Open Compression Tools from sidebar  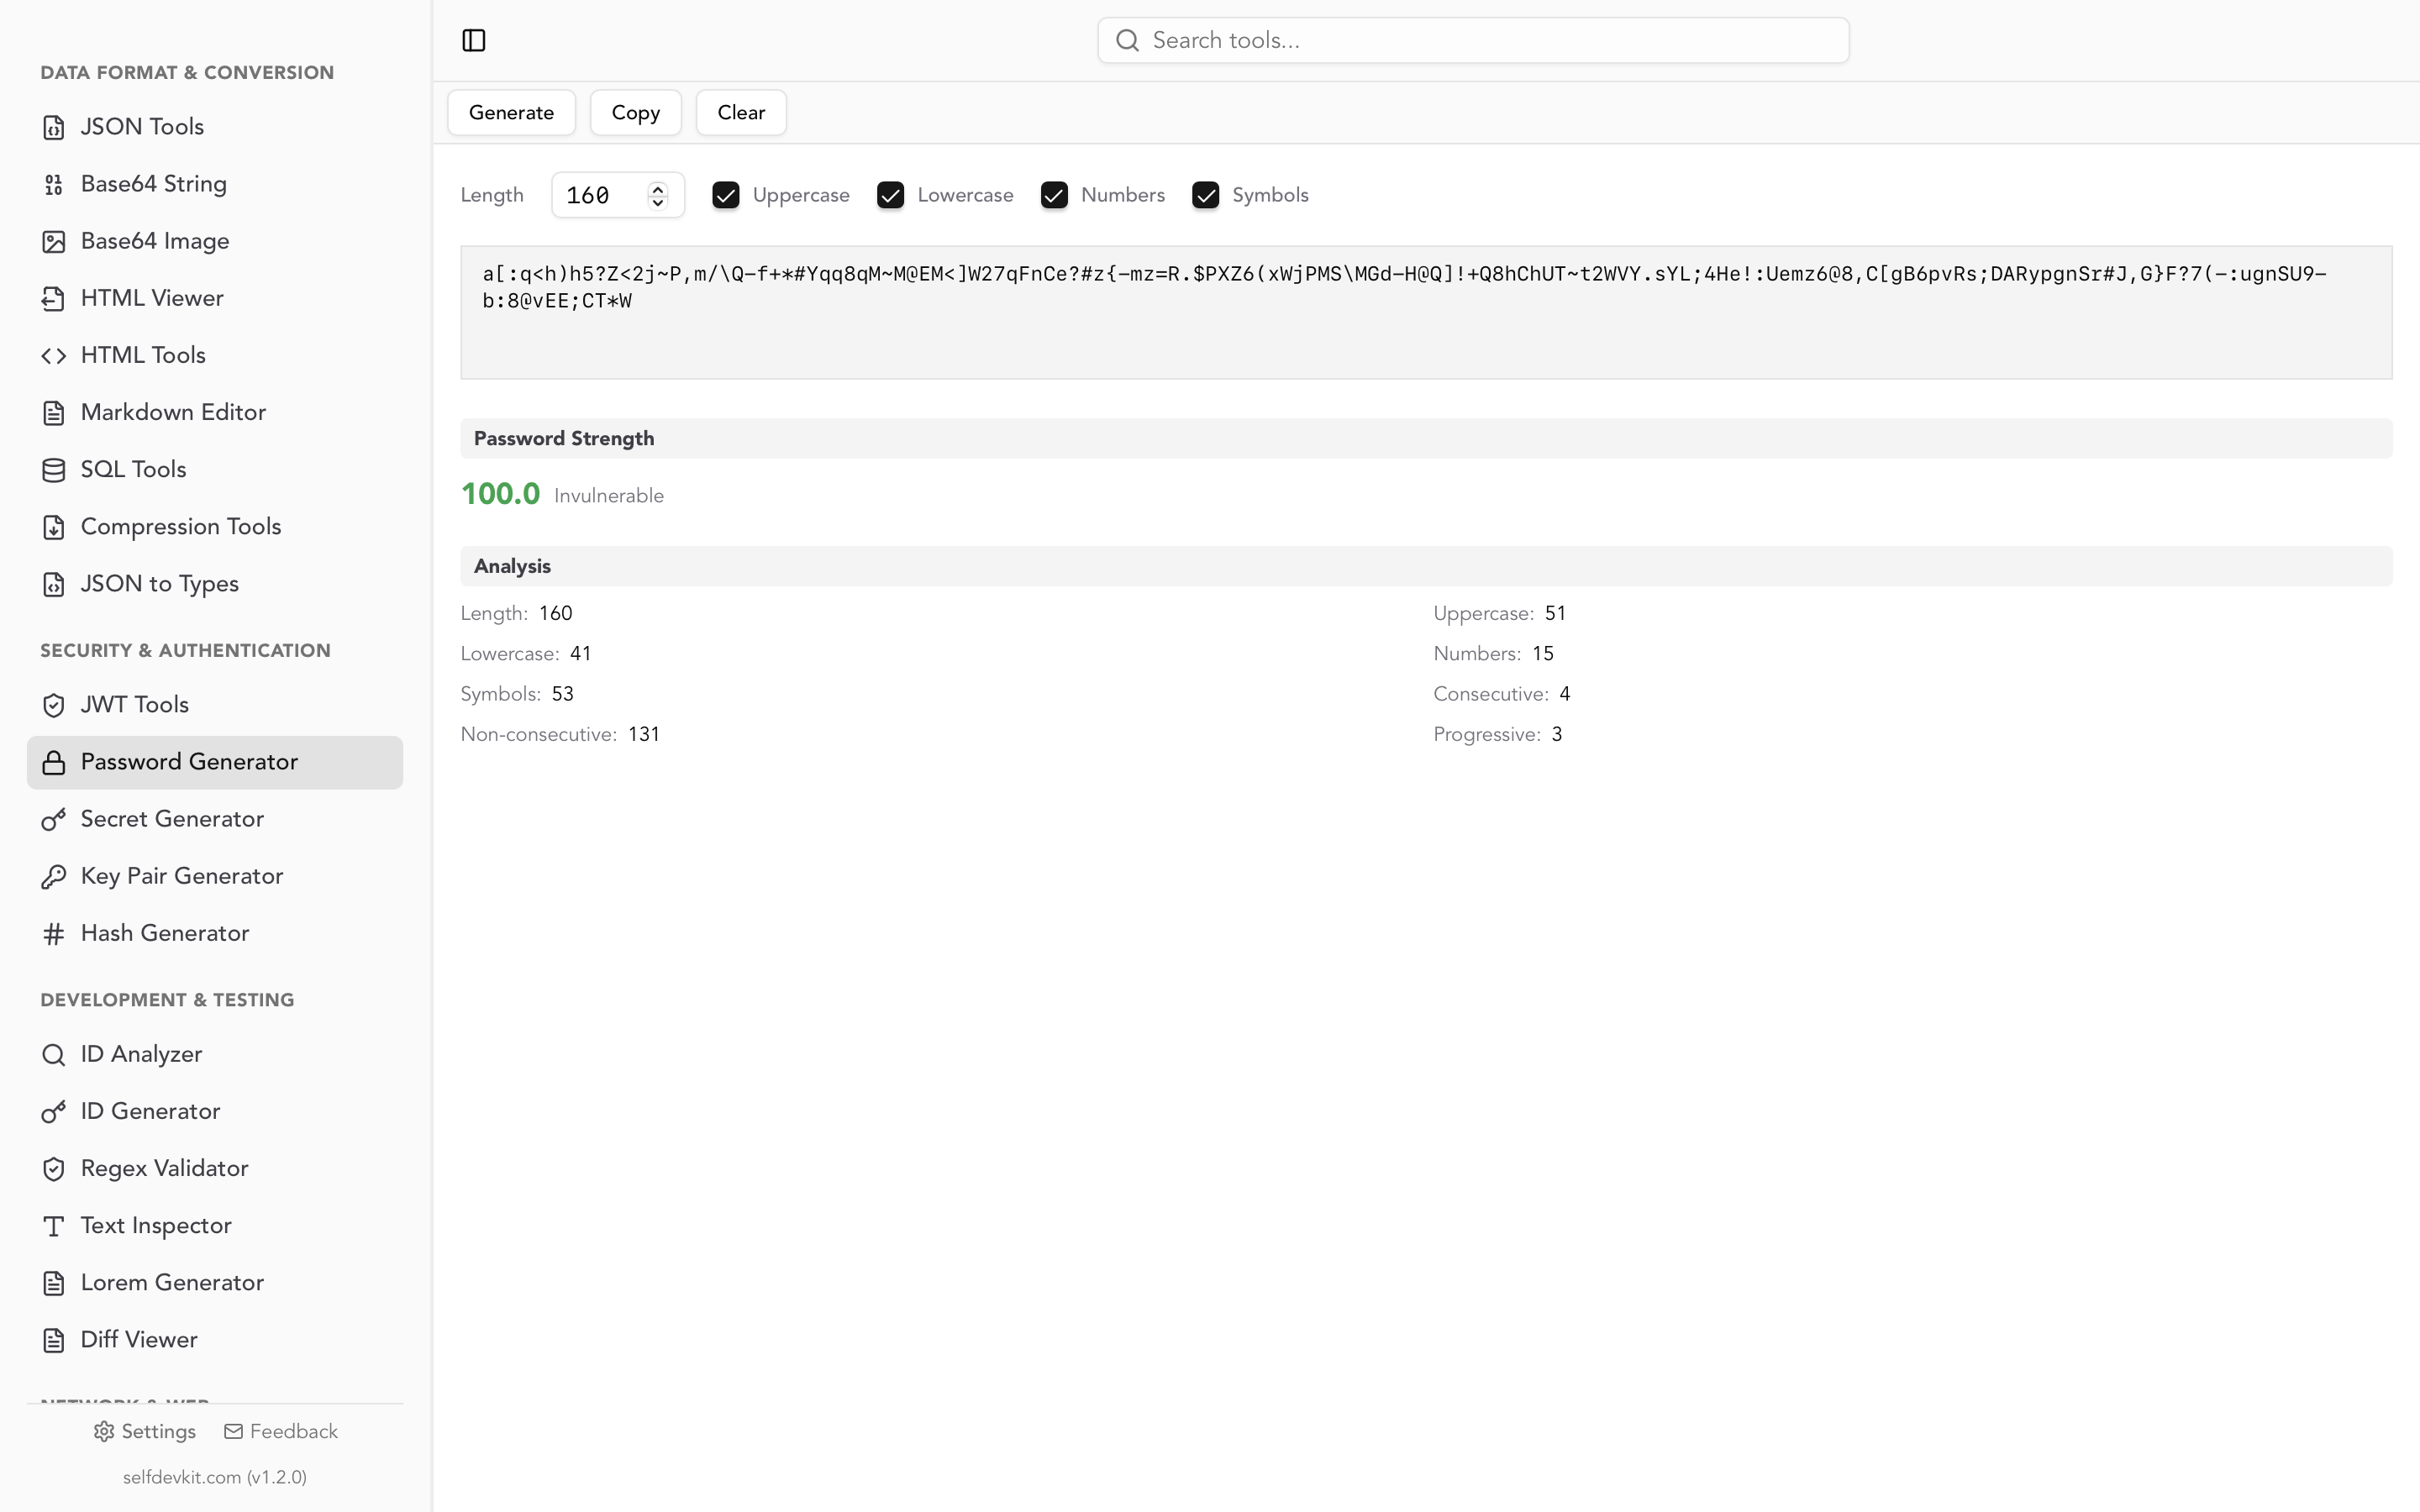tap(215, 527)
